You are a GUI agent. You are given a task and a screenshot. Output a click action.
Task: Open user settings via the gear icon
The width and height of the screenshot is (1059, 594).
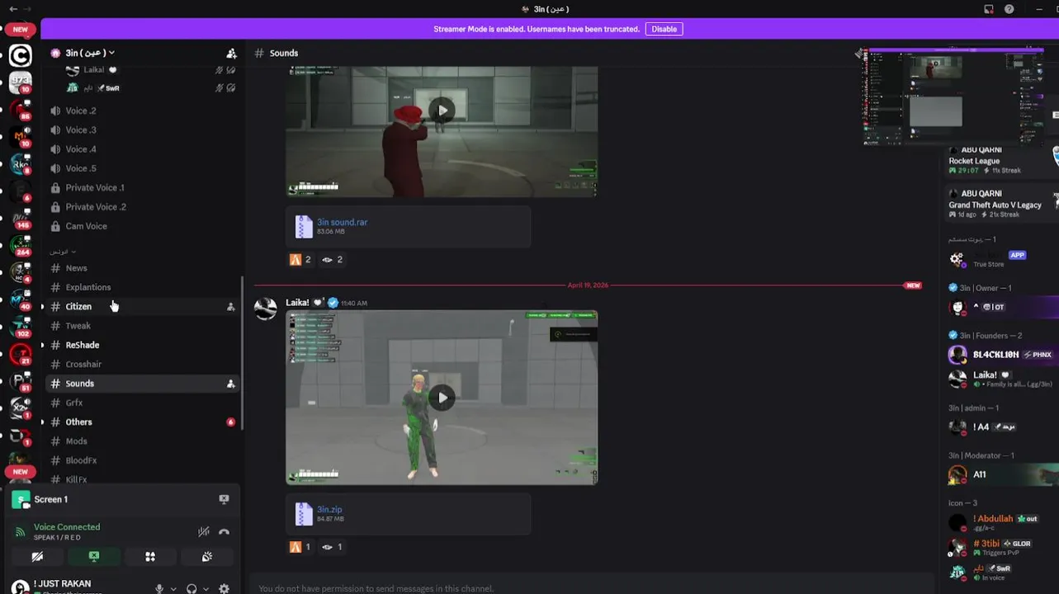224,589
